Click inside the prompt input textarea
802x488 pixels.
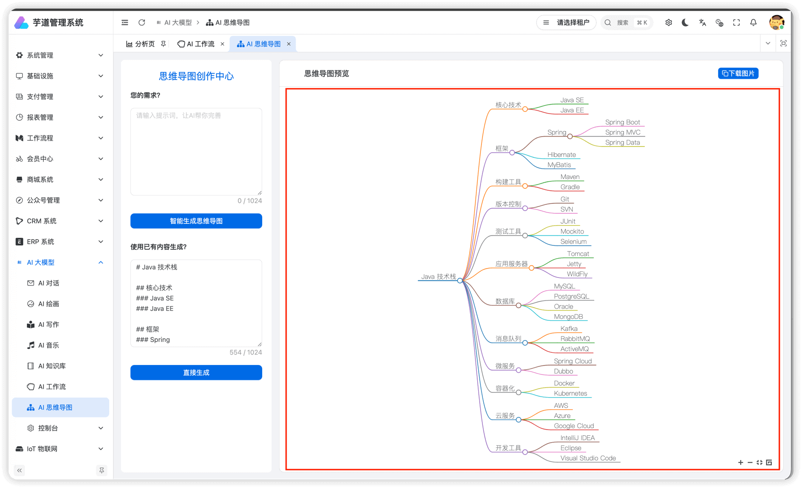196,151
